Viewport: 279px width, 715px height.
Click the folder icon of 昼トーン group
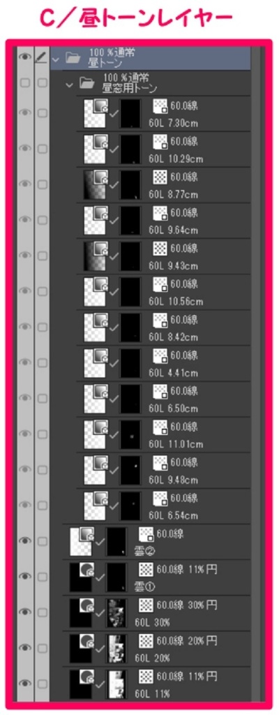pyautogui.click(x=73, y=58)
